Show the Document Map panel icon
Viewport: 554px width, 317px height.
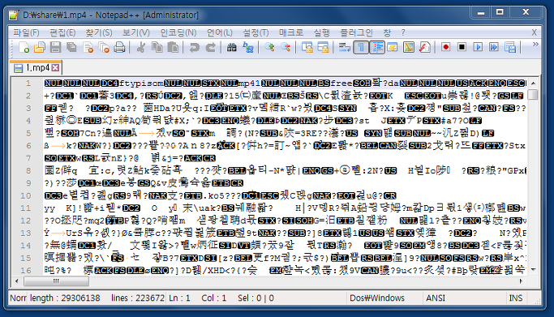click(409, 47)
